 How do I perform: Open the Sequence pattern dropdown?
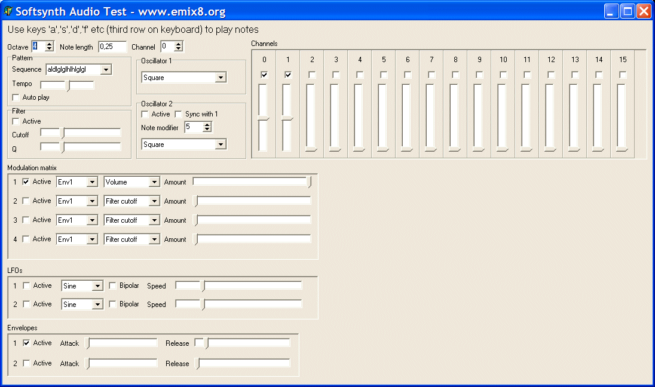(106, 70)
